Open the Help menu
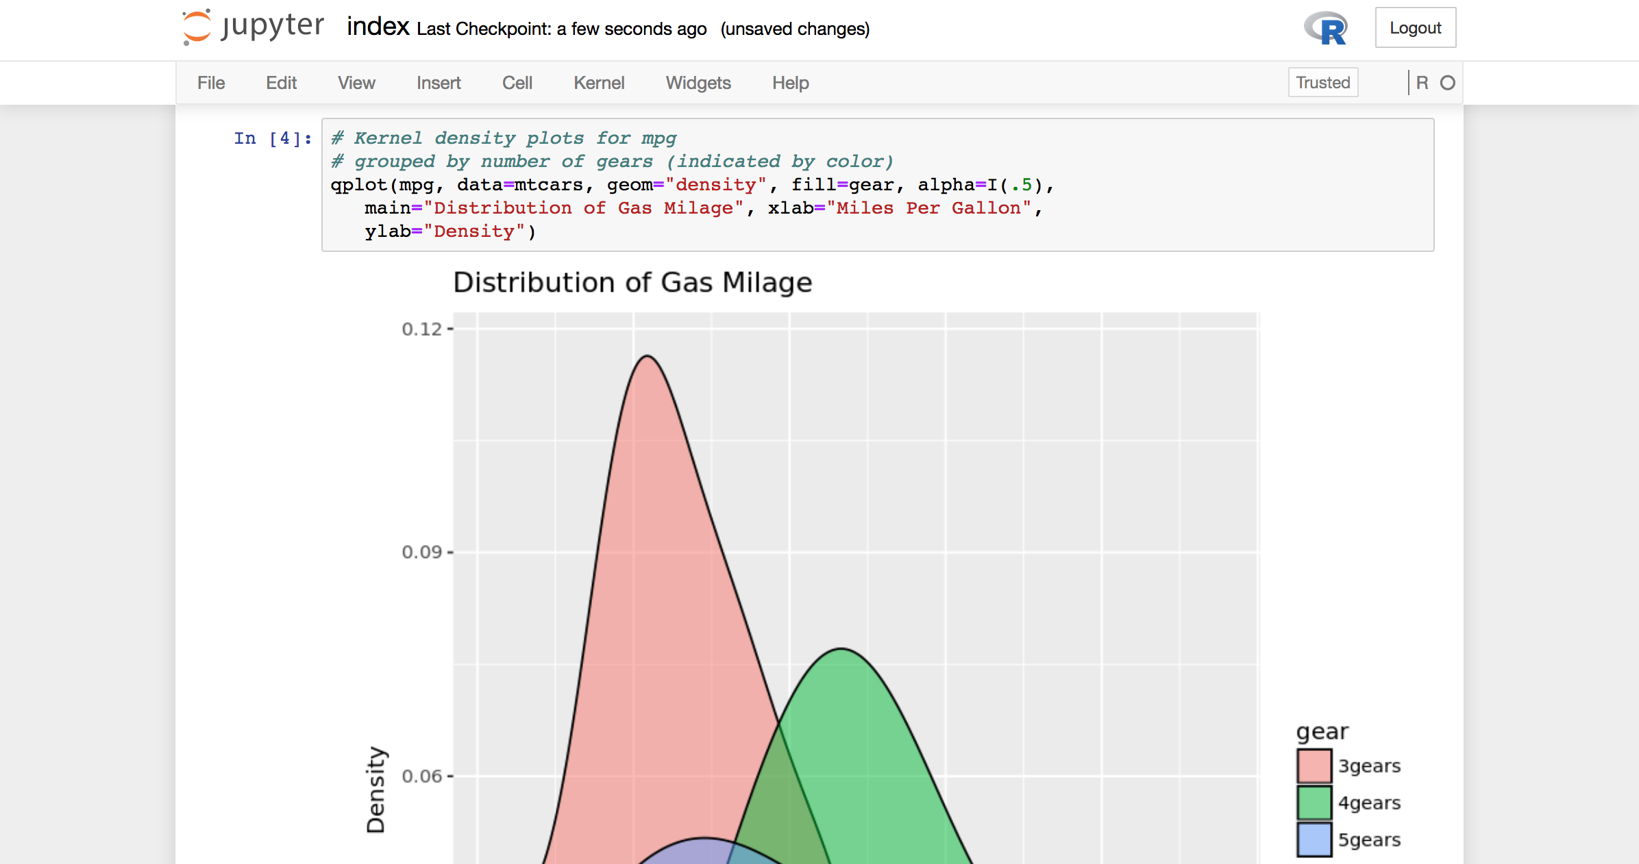Image resolution: width=1639 pixels, height=864 pixels. 791,83
